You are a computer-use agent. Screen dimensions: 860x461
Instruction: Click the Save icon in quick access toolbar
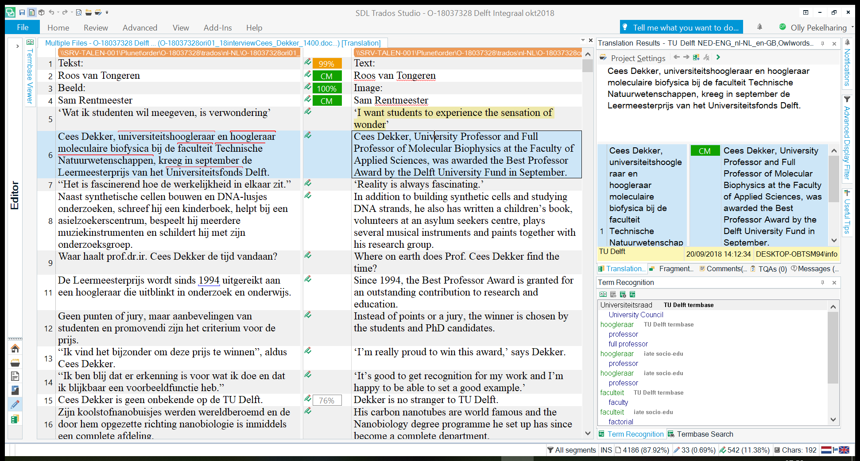point(22,12)
